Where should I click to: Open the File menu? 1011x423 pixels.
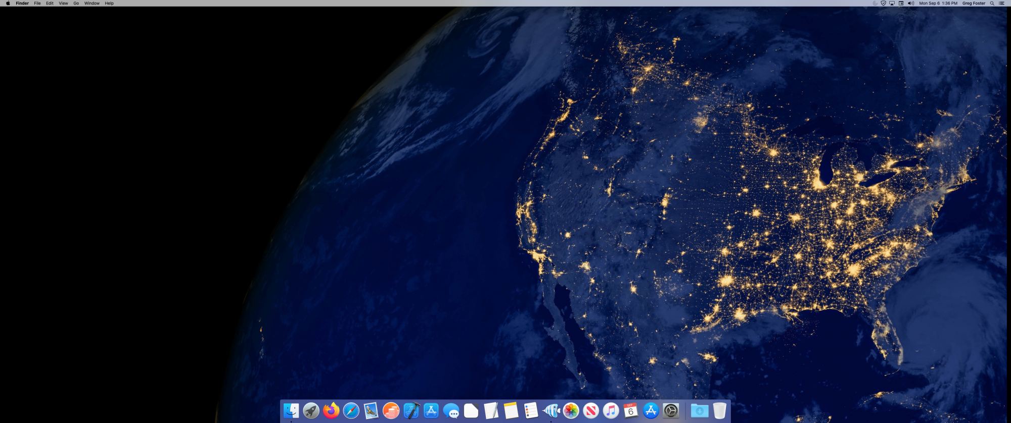(37, 3)
